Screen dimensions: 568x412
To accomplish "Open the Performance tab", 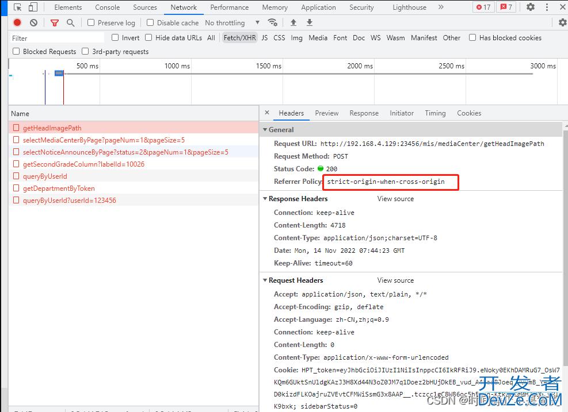I will point(229,7).
